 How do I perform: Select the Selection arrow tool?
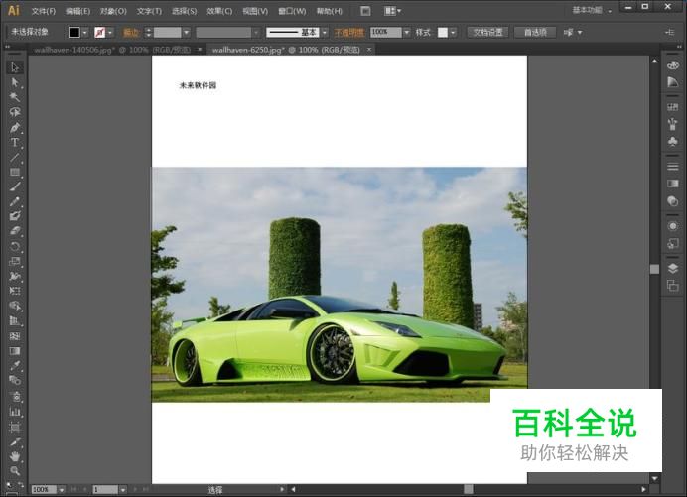pos(15,67)
